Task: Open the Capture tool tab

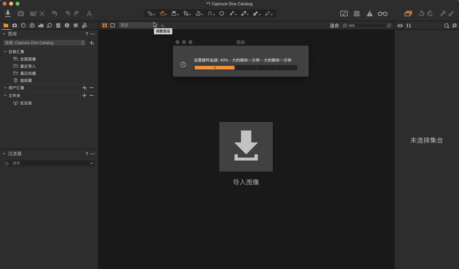Action: pos(14,25)
